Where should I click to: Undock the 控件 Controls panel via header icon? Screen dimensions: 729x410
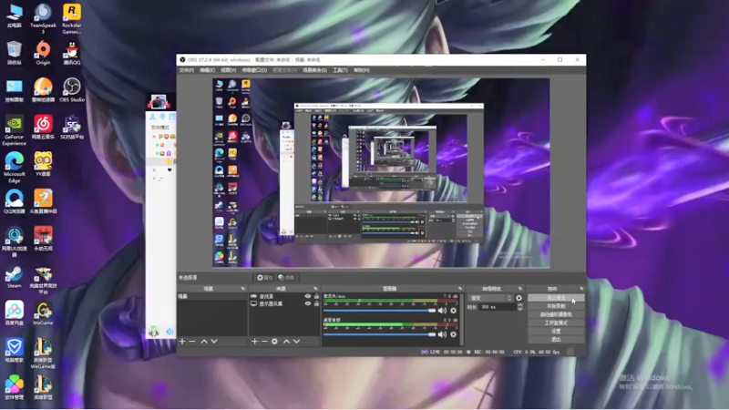[581, 289]
